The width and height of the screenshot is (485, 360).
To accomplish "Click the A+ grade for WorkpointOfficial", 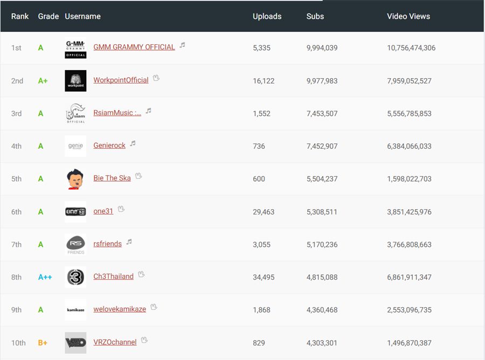I will click(43, 81).
